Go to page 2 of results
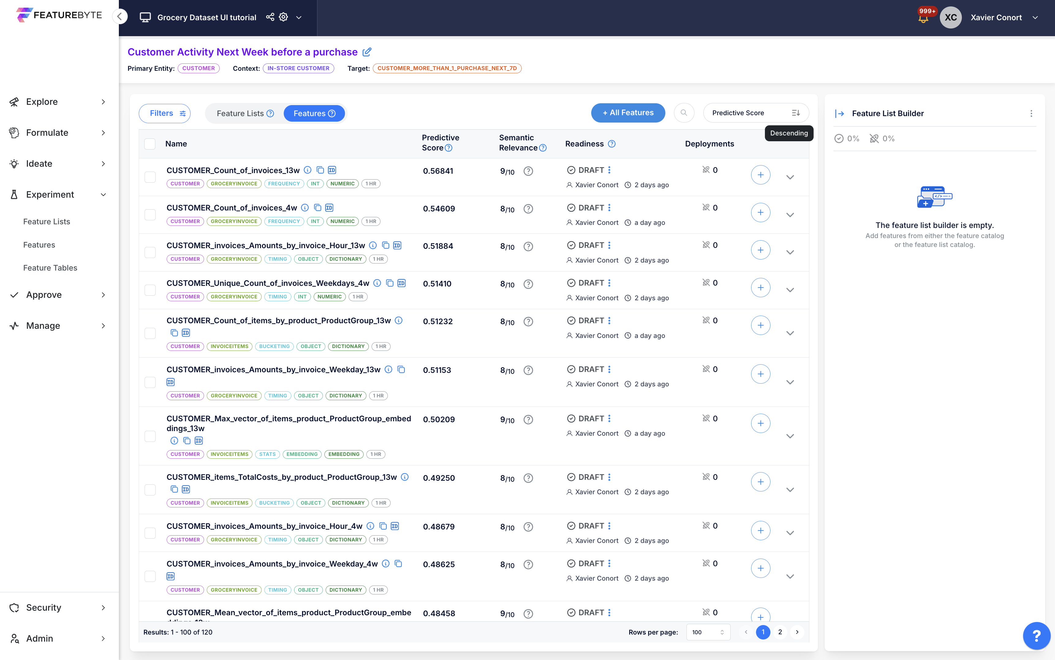The image size is (1055, 660). click(780, 632)
